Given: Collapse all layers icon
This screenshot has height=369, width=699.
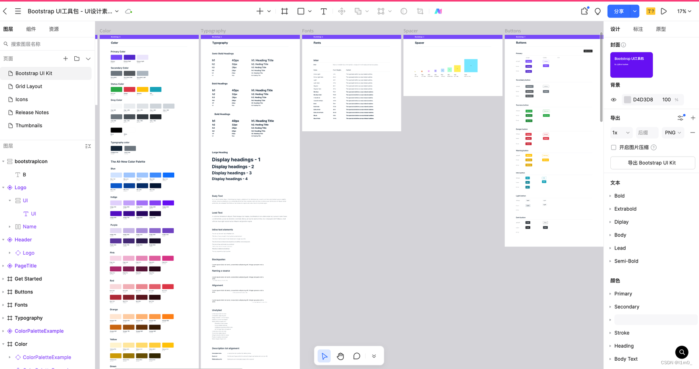Looking at the screenshot, I should click(88, 146).
